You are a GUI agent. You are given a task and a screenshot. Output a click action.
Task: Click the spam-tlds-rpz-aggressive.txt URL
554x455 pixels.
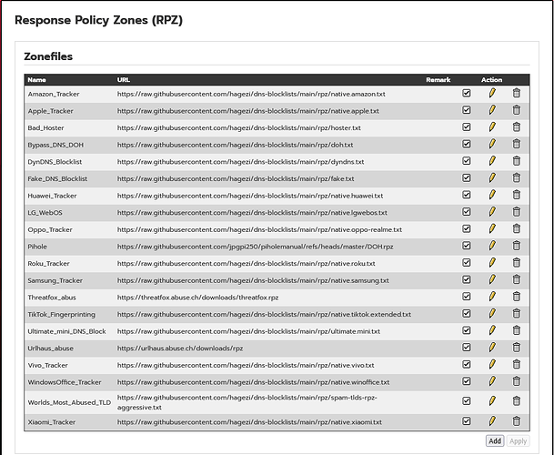coord(247,402)
